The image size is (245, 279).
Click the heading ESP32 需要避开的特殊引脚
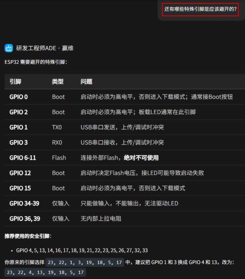coord(36,62)
